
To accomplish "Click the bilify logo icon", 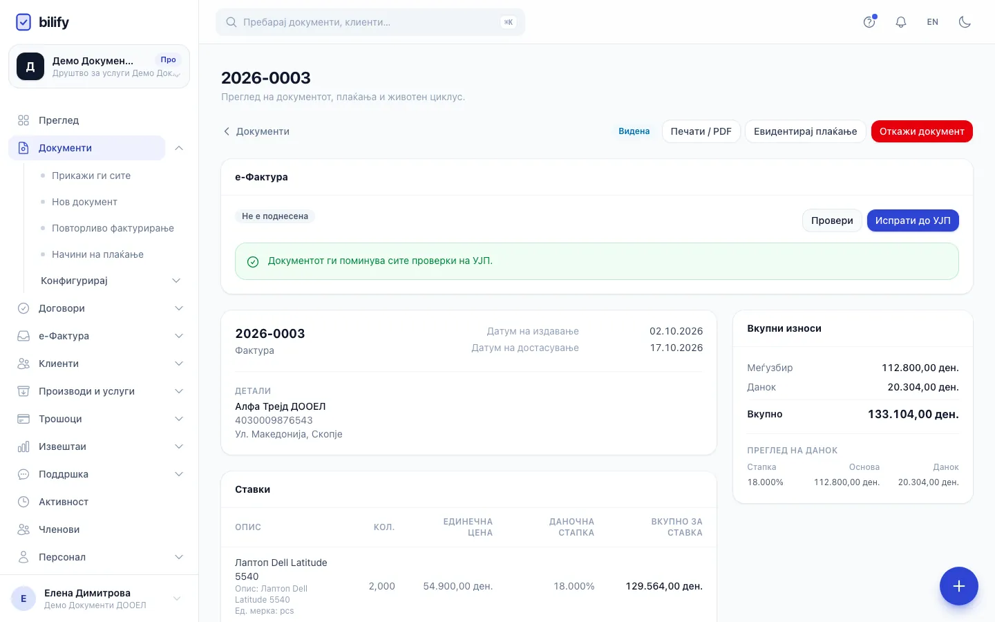I will pos(23,22).
